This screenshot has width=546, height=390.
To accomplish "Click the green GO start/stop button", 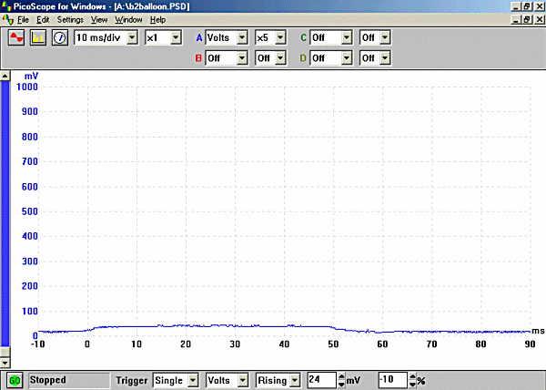I will pyautogui.click(x=15, y=379).
